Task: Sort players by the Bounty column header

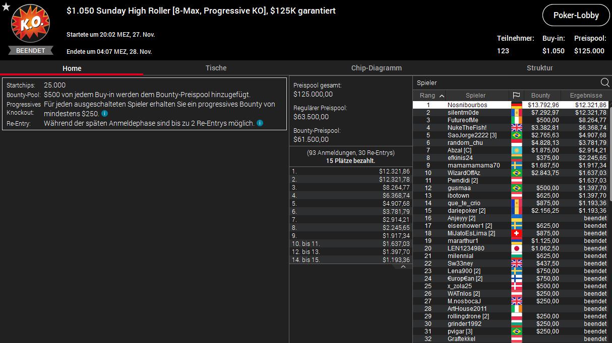Action: click(540, 96)
